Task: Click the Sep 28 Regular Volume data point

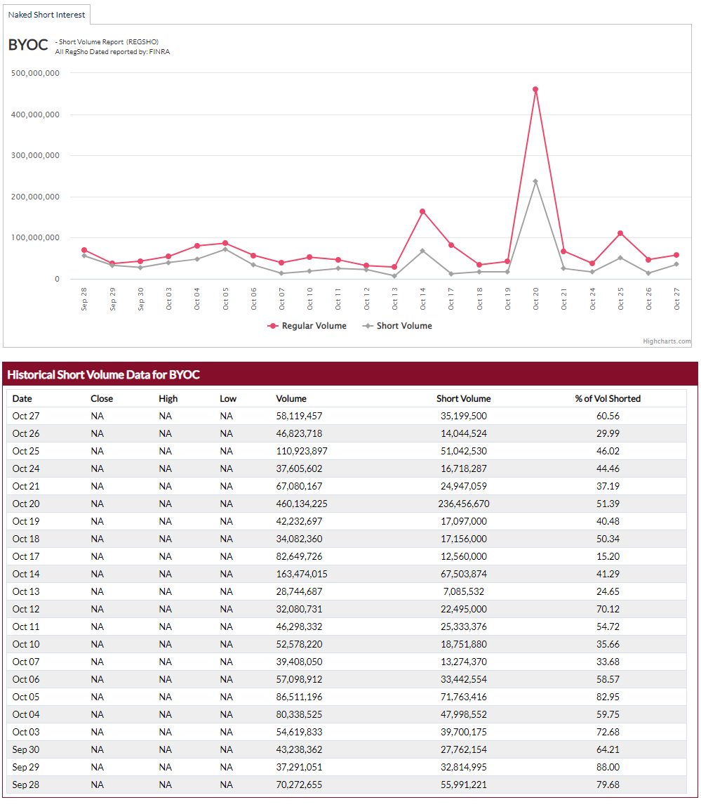Action: point(84,250)
